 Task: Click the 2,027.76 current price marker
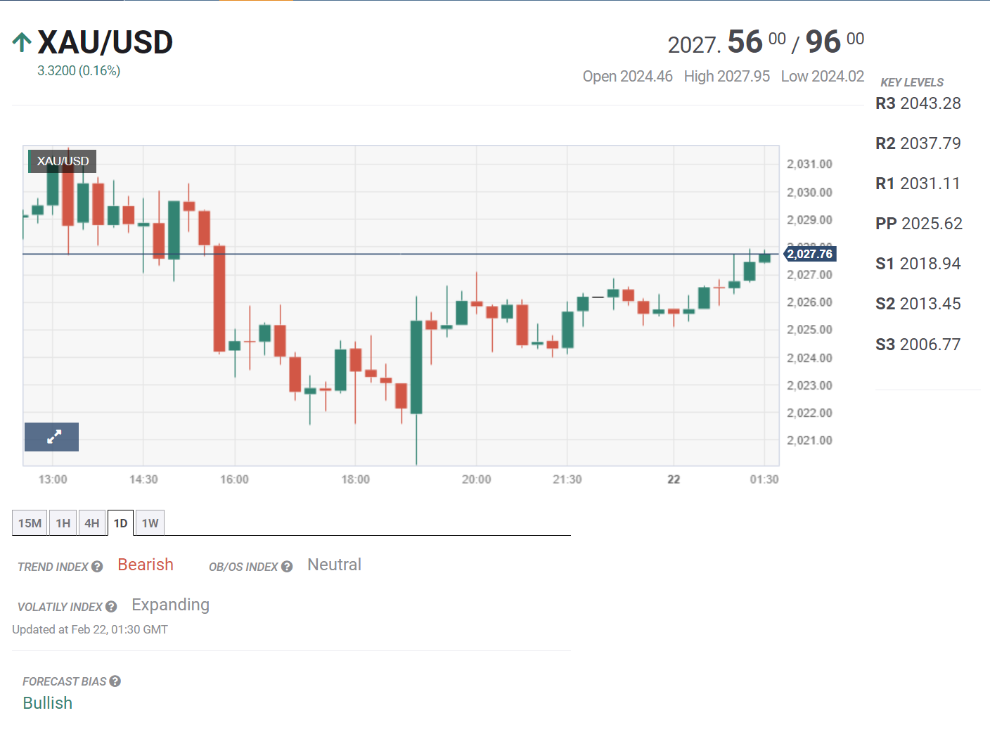click(809, 254)
